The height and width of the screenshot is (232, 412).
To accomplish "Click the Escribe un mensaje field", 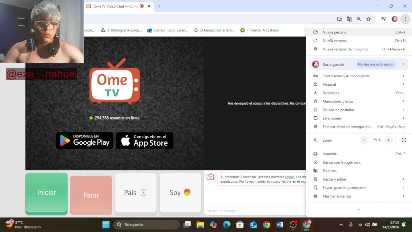I will click(x=255, y=211).
